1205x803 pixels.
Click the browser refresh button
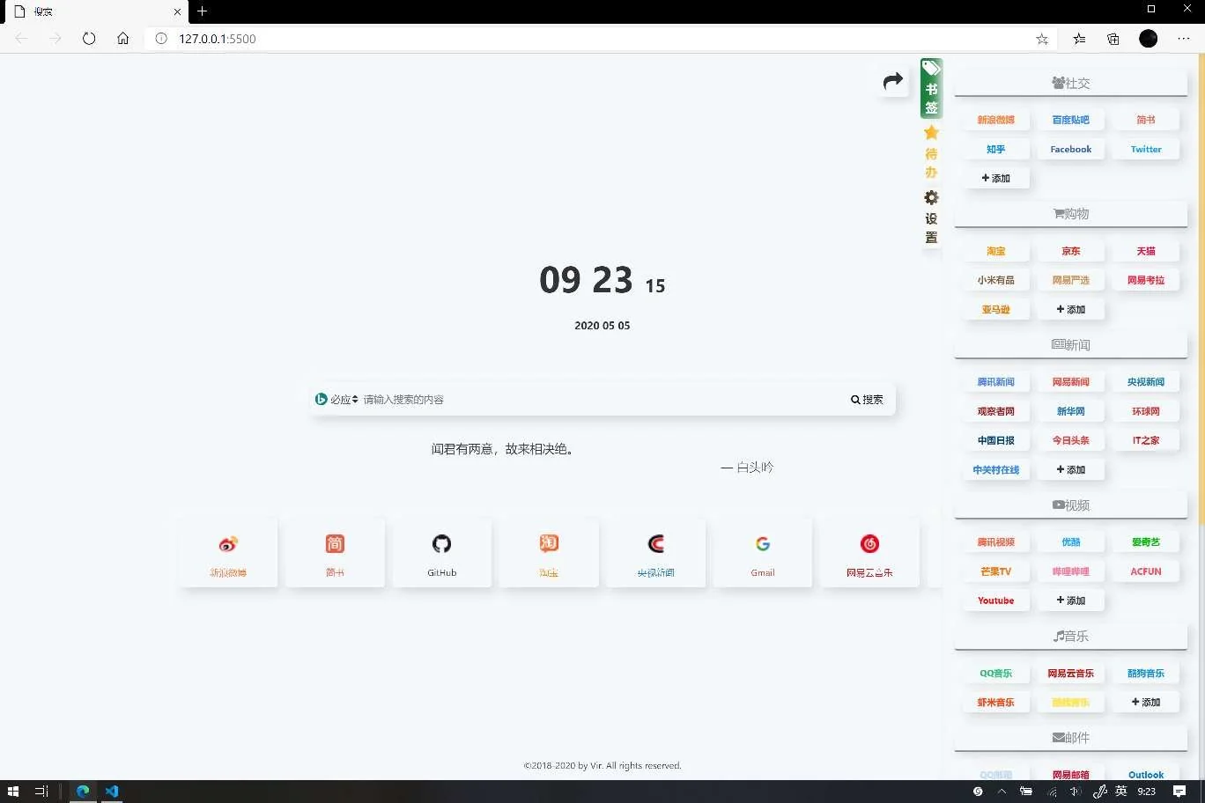pos(89,39)
